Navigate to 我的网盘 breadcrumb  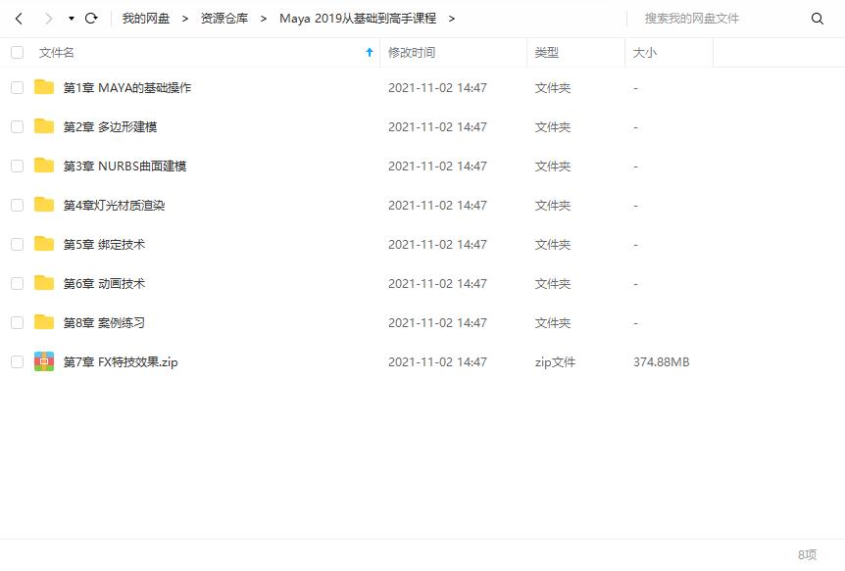145,19
